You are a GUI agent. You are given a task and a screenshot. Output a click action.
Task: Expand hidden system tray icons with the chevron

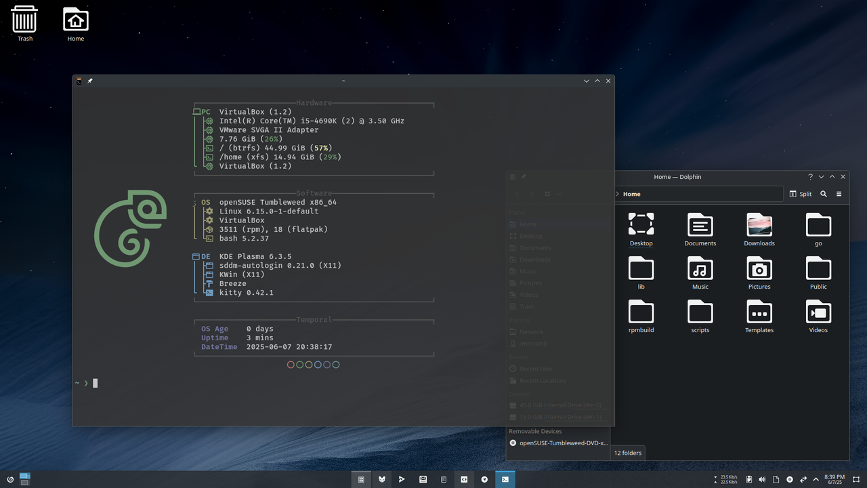point(816,479)
